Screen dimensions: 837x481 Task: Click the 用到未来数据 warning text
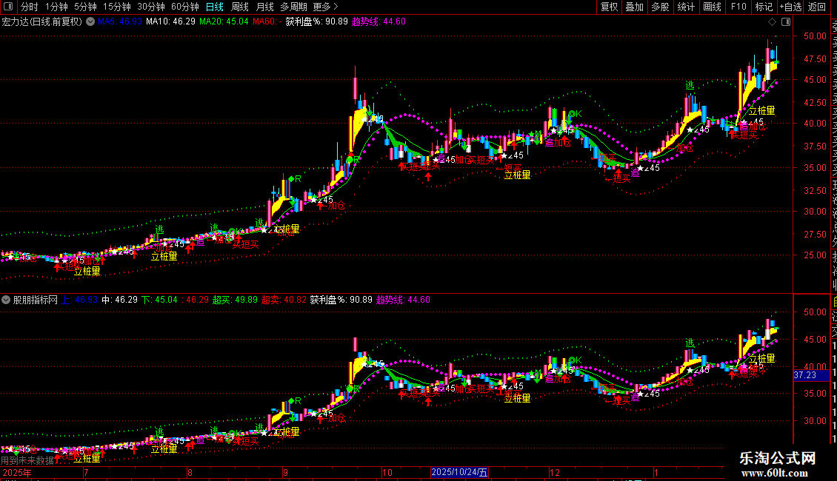(27, 460)
